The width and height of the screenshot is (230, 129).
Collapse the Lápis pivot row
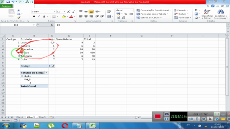[x=22, y=76]
